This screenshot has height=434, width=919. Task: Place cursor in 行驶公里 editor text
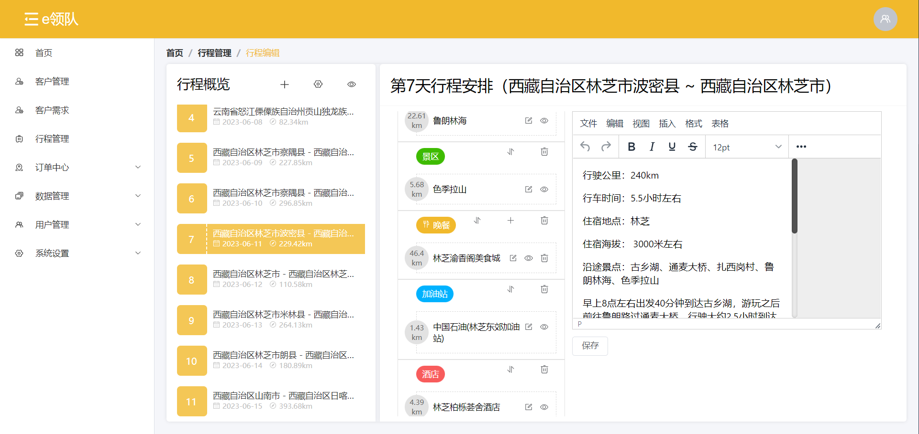[620, 175]
